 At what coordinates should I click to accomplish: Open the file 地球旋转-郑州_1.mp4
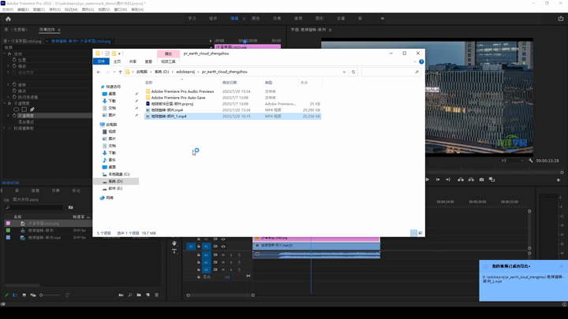coord(169,117)
